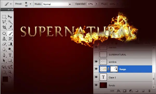Click the link layers icon at panel bottom
Screen dimensions: 156x94
point(112,91)
